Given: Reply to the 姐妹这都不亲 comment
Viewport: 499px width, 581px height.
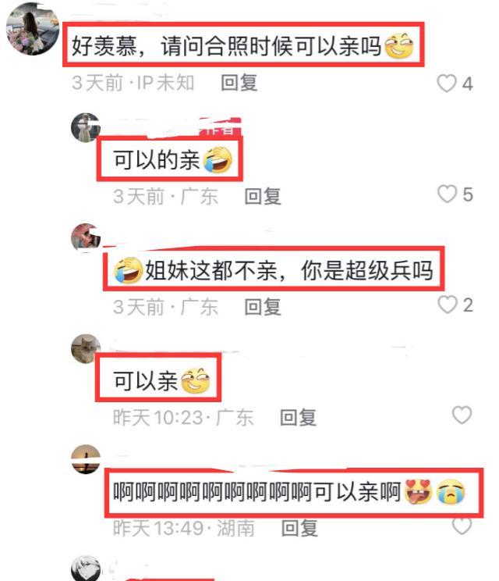Looking at the screenshot, I should [x=263, y=307].
